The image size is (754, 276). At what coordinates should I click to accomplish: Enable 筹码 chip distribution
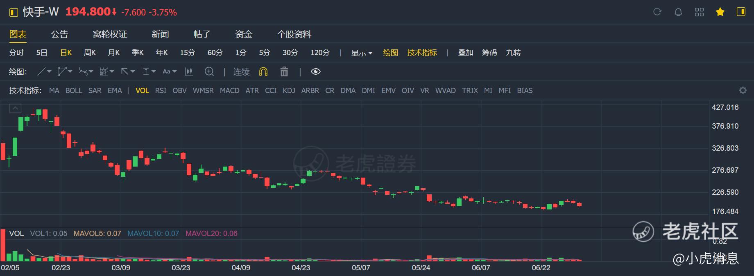[x=489, y=53]
